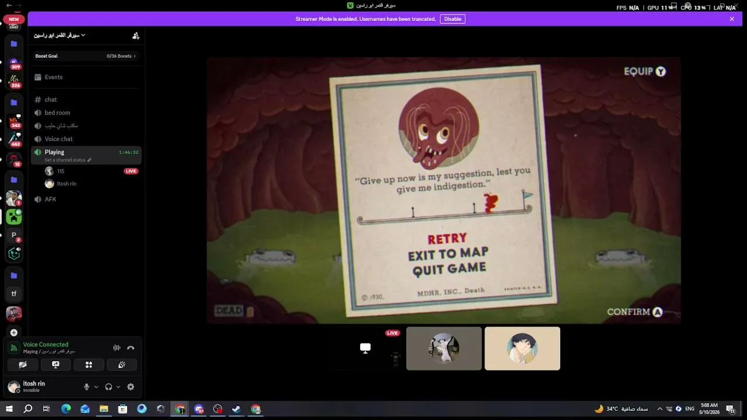Open headphone output options arrow
This screenshot has height=420, width=747.
tap(118, 387)
